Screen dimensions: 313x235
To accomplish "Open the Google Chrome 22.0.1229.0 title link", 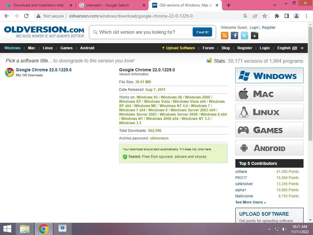I will (x=43, y=70).
